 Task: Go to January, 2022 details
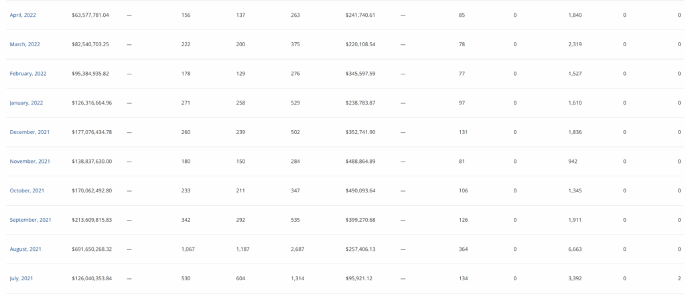26,103
